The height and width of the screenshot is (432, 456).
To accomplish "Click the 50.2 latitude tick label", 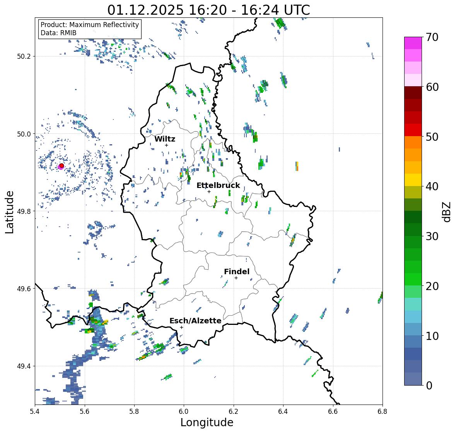I will click(x=24, y=56).
